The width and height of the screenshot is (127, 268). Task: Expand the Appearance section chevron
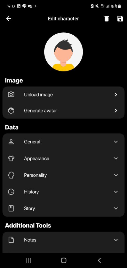[116, 158]
